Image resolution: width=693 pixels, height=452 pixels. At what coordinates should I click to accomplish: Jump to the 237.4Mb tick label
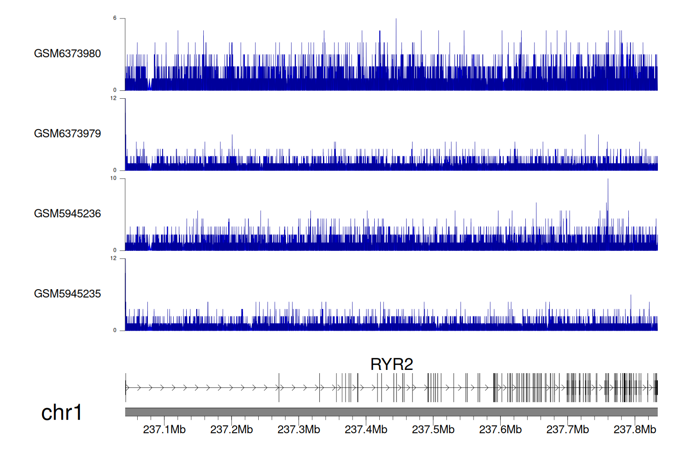click(x=366, y=429)
